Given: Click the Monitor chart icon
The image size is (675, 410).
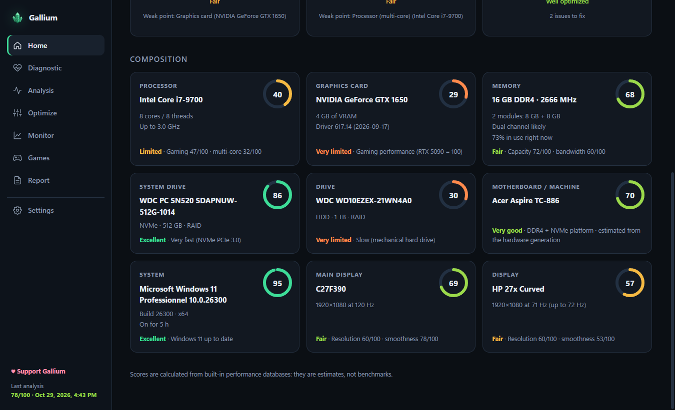Looking at the screenshot, I should point(17,135).
